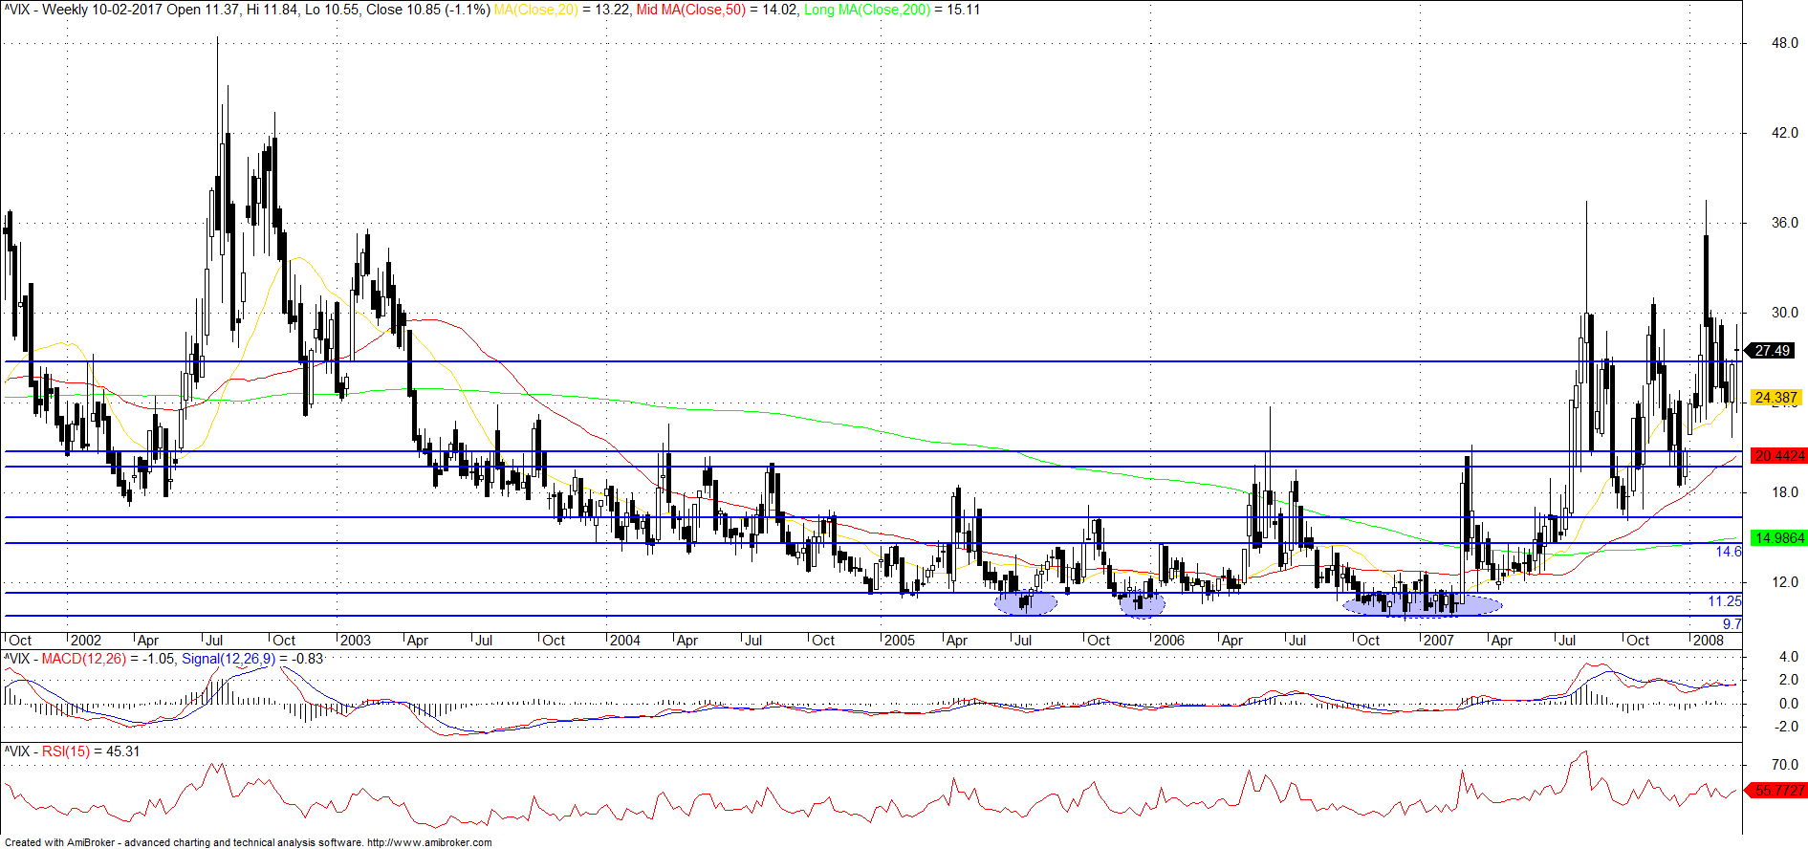Screen dimensions: 1808x849
Task: Click the red 55.7727 RSI value tag
Action: click(1777, 791)
